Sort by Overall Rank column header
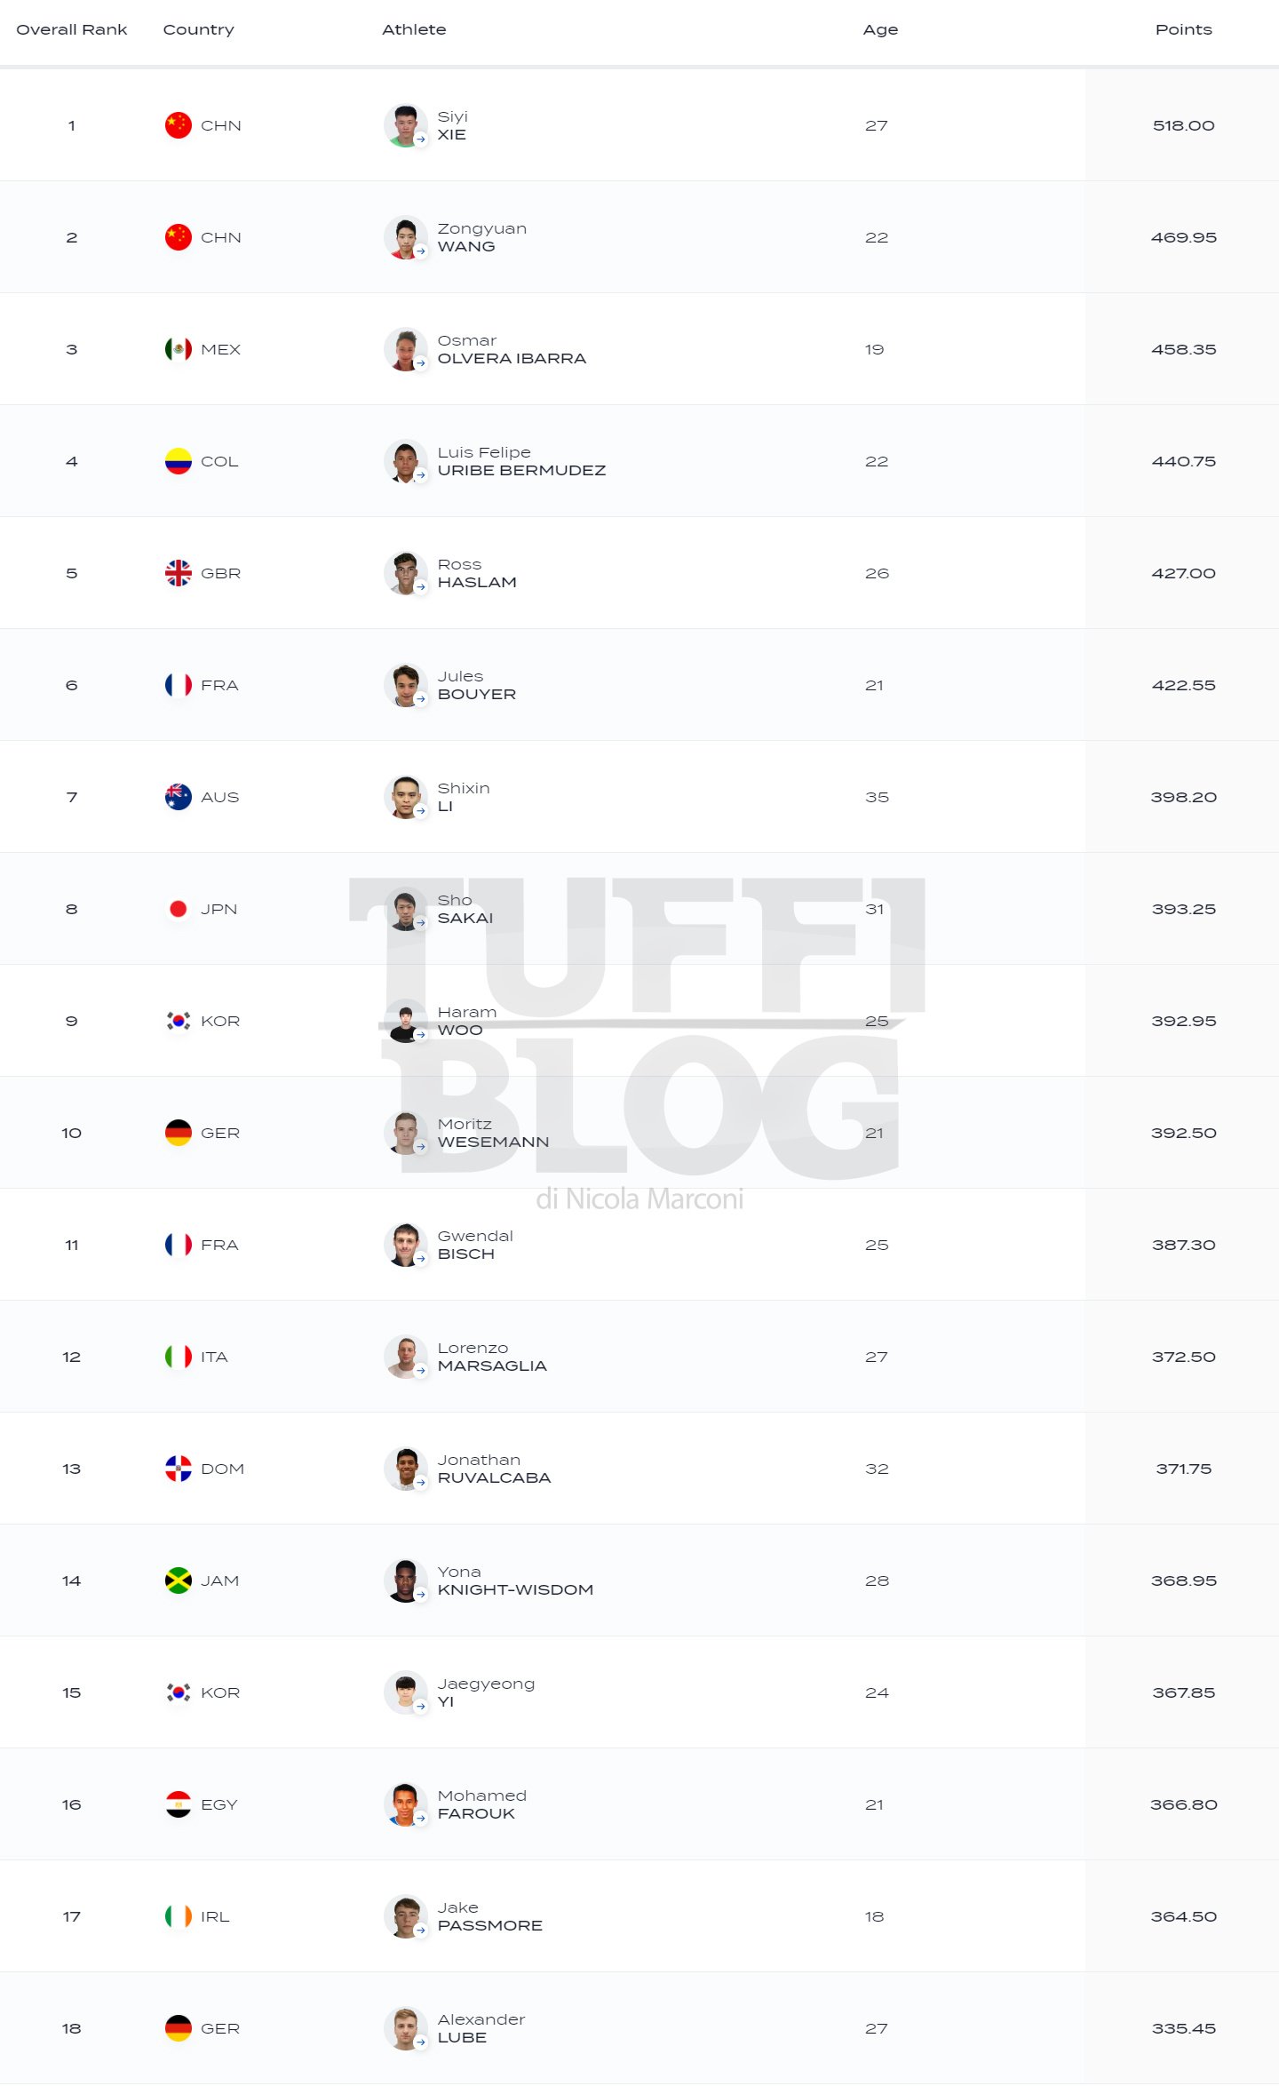This screenshot has width=1279, height=2086. [72, 29]
